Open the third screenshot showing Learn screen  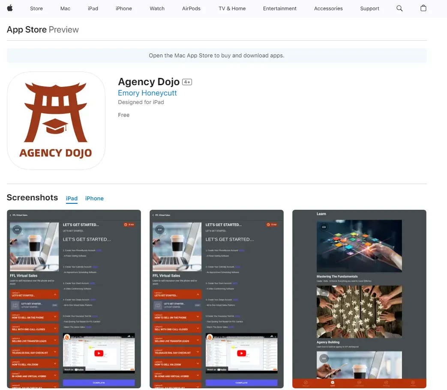(x=359, y=299)
